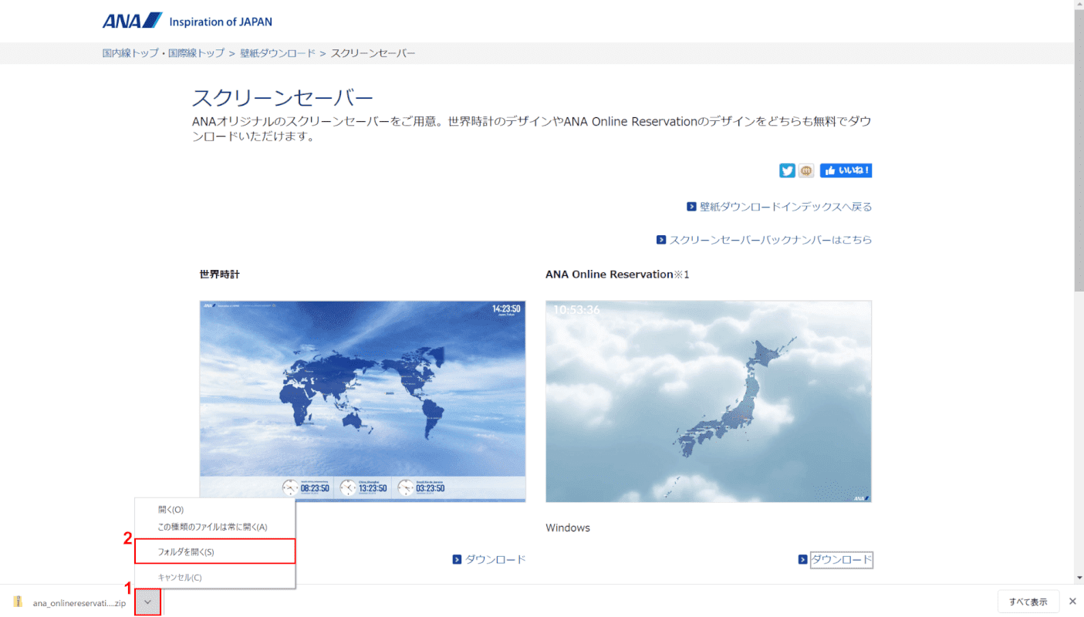
Task: Click the 世界時計 world map preview image
Action: click(363, 401)
